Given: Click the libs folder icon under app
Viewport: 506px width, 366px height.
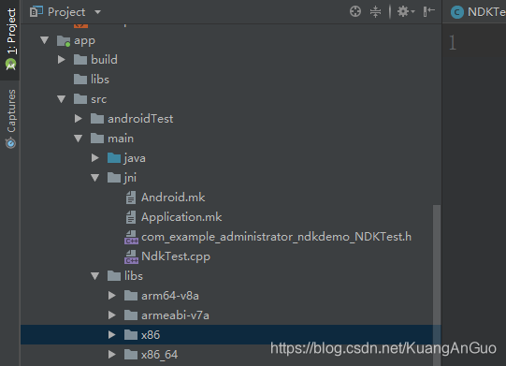Looking at the screenshot, I should [x=80, y=80].
